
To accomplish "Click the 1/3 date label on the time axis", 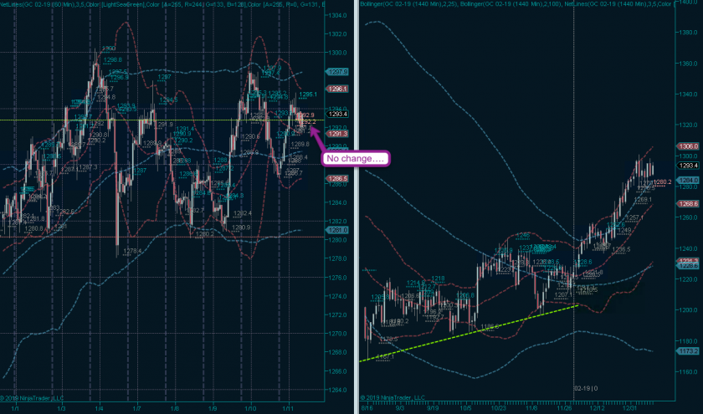I will click(61, 409).
